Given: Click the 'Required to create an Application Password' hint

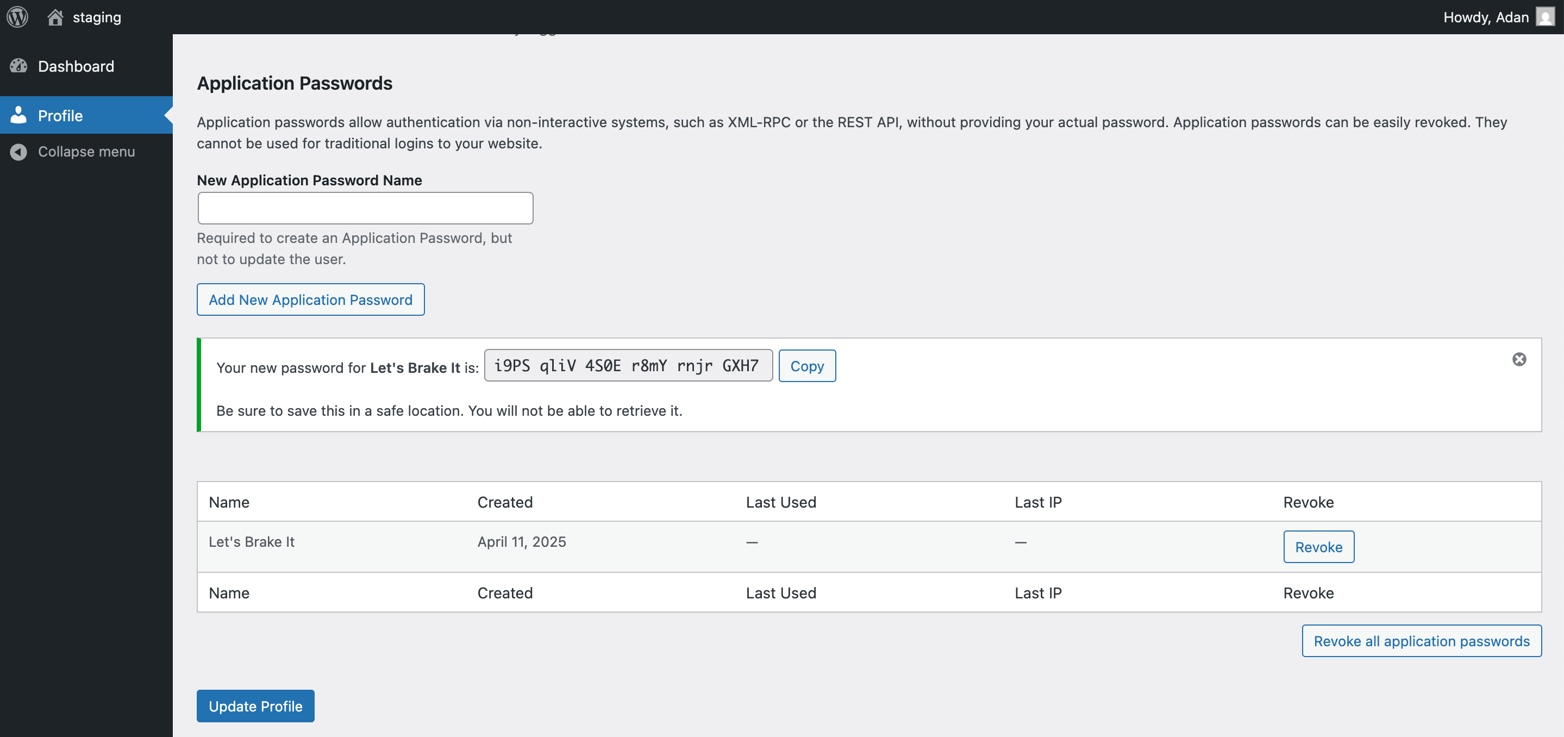Looking at the screenshot, I should (354, 248).
